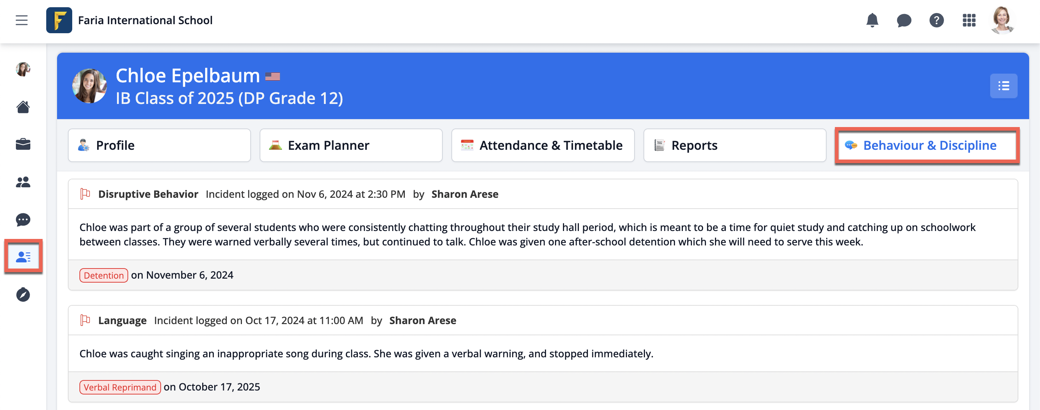
Task: Open the Reports tab
Action: click(734, 145)
